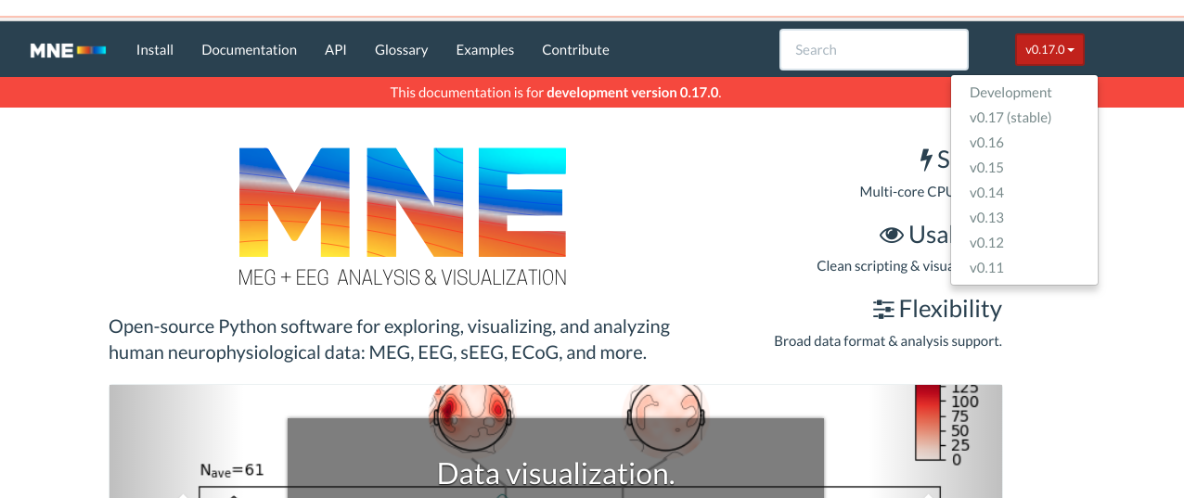
Task: Open the Install page
Action: [x=155, y=50]
